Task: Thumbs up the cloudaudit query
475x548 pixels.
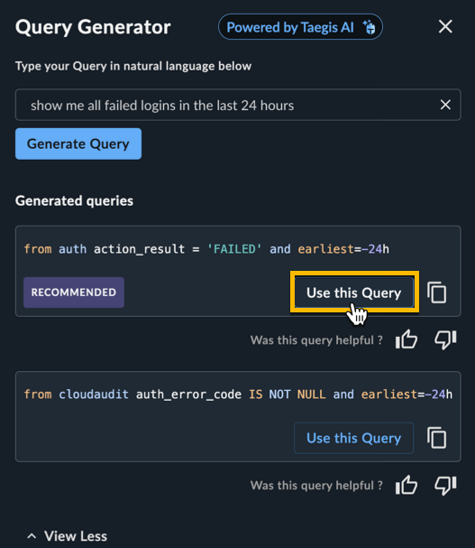Action: (406, 485)
